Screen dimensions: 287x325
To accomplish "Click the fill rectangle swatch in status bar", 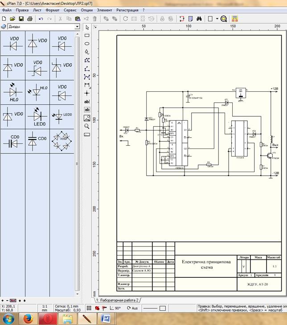I will [x=163, y=308].
